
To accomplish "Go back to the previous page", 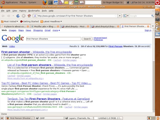I will click(x=3, y=16).
